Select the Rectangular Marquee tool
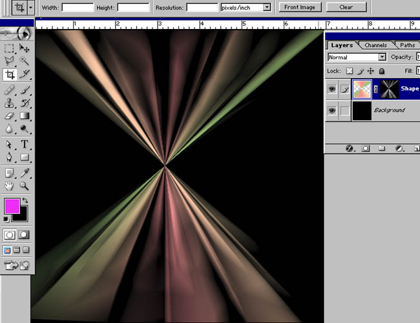Image resolution: width=420 pixels, height=323 pixels. tap(9, 48)
